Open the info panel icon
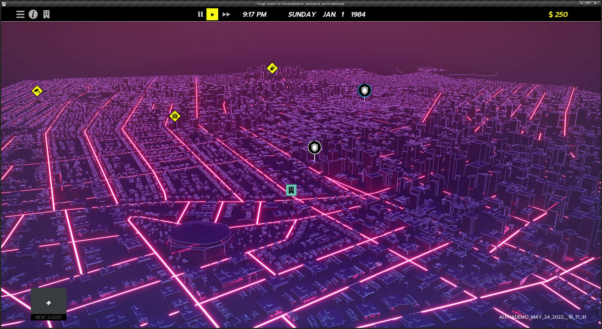This screenshot has height=329, width=602. 33,14
